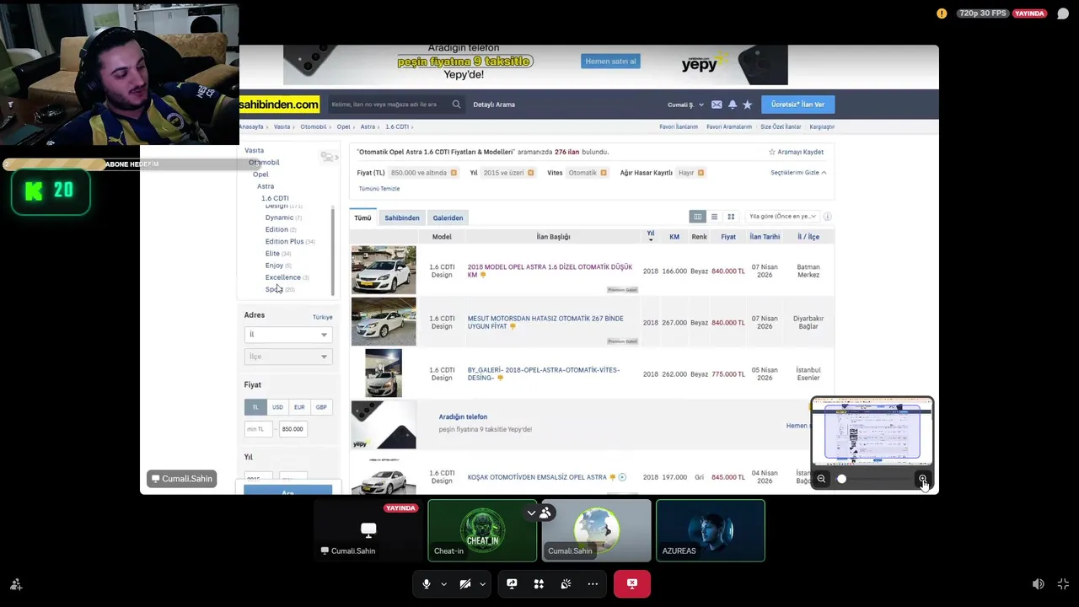Open the notifications bell icon
The height and width of the screenshot is (607, 1079).
click(x=732, y=105)
